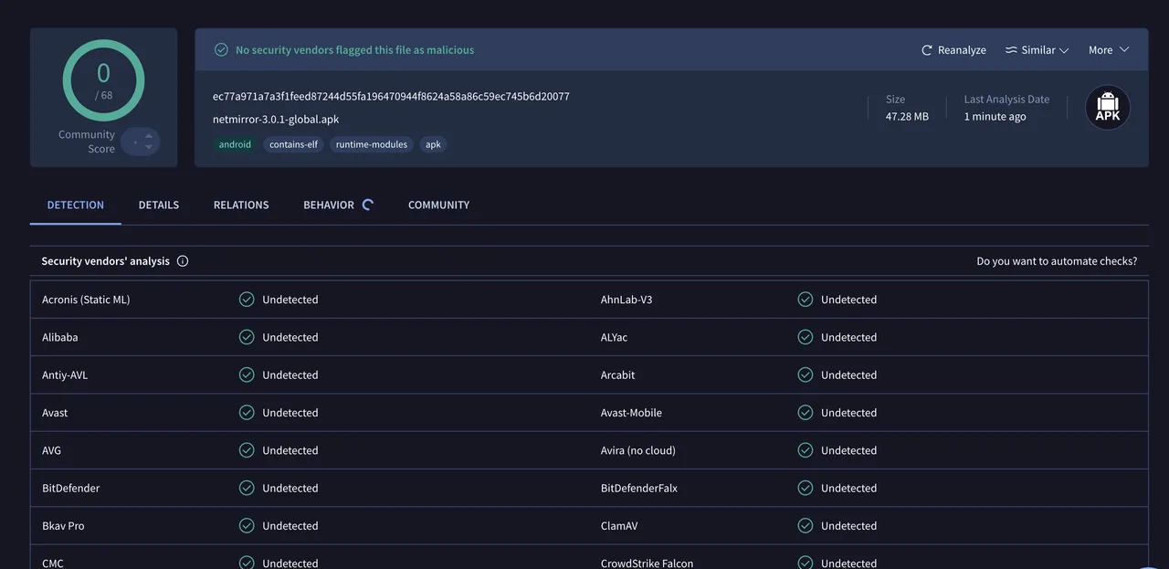Click the ALYac vendor name

click(x=615, y=337)
